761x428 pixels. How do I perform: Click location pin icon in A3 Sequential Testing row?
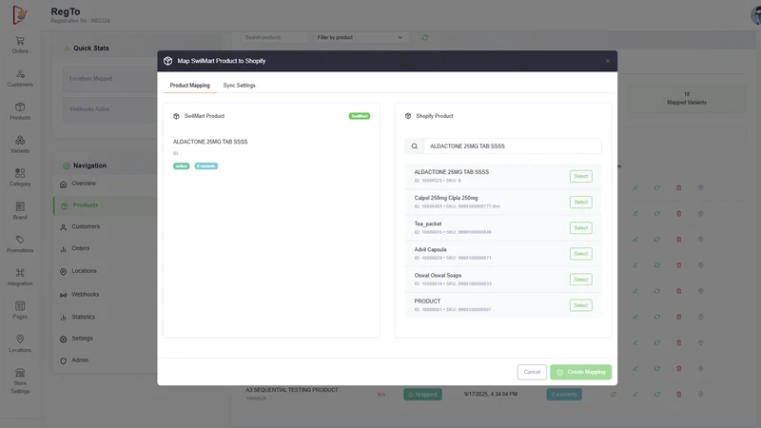pos(700,394)
